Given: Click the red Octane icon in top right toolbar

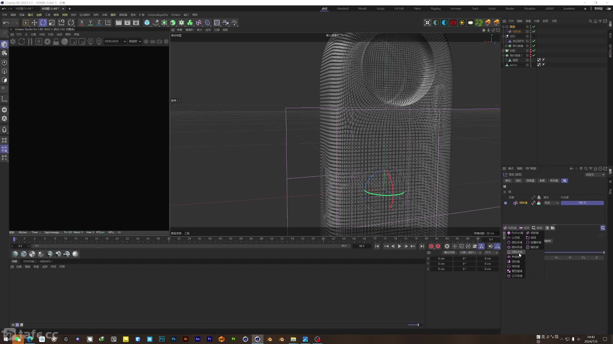Looking at the screenshot, I should coord(453,23).
